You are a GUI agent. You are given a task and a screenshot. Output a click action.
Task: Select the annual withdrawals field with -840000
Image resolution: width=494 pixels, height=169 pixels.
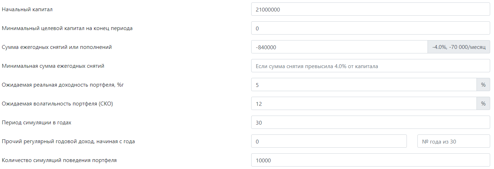coord(339,47)
